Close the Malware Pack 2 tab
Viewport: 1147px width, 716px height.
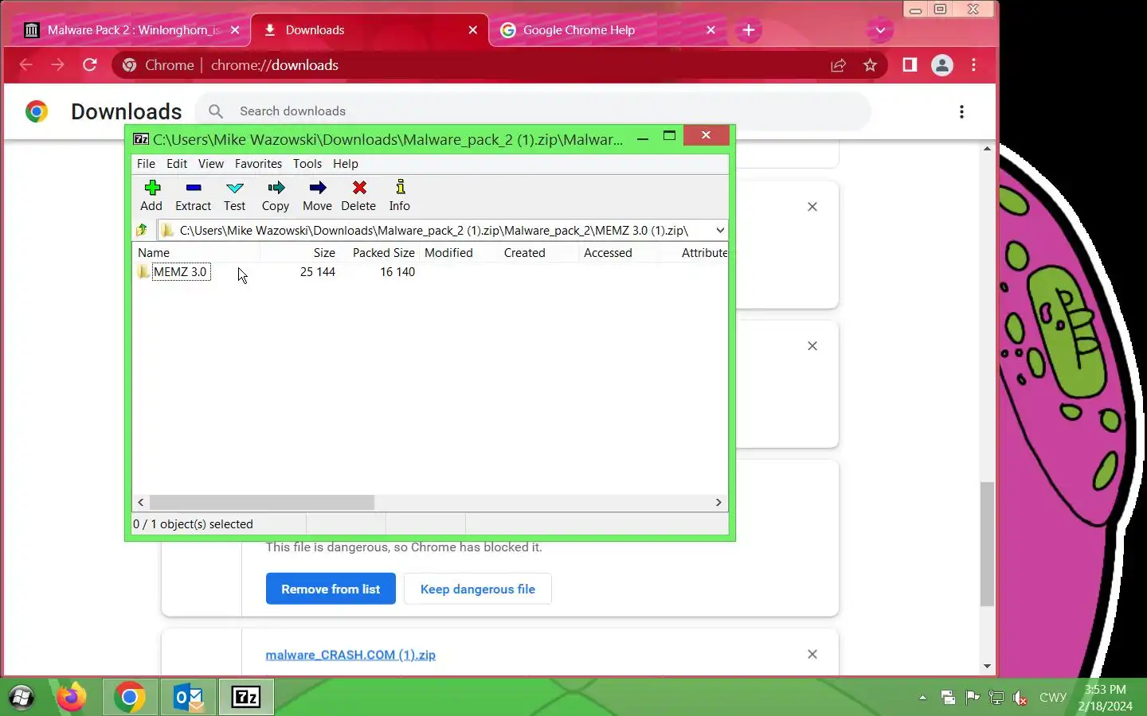235,30
